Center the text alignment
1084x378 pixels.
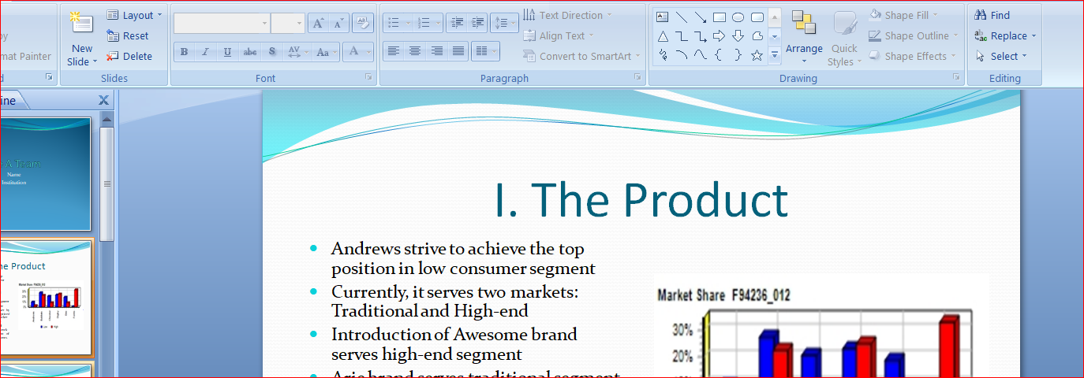415,52
